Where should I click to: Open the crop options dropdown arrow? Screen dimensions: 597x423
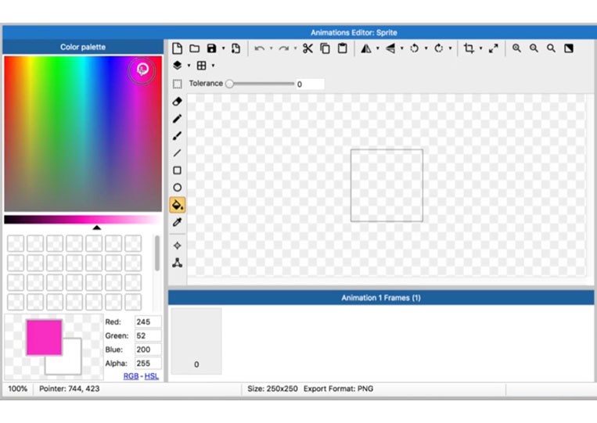(x=480, y=48)
